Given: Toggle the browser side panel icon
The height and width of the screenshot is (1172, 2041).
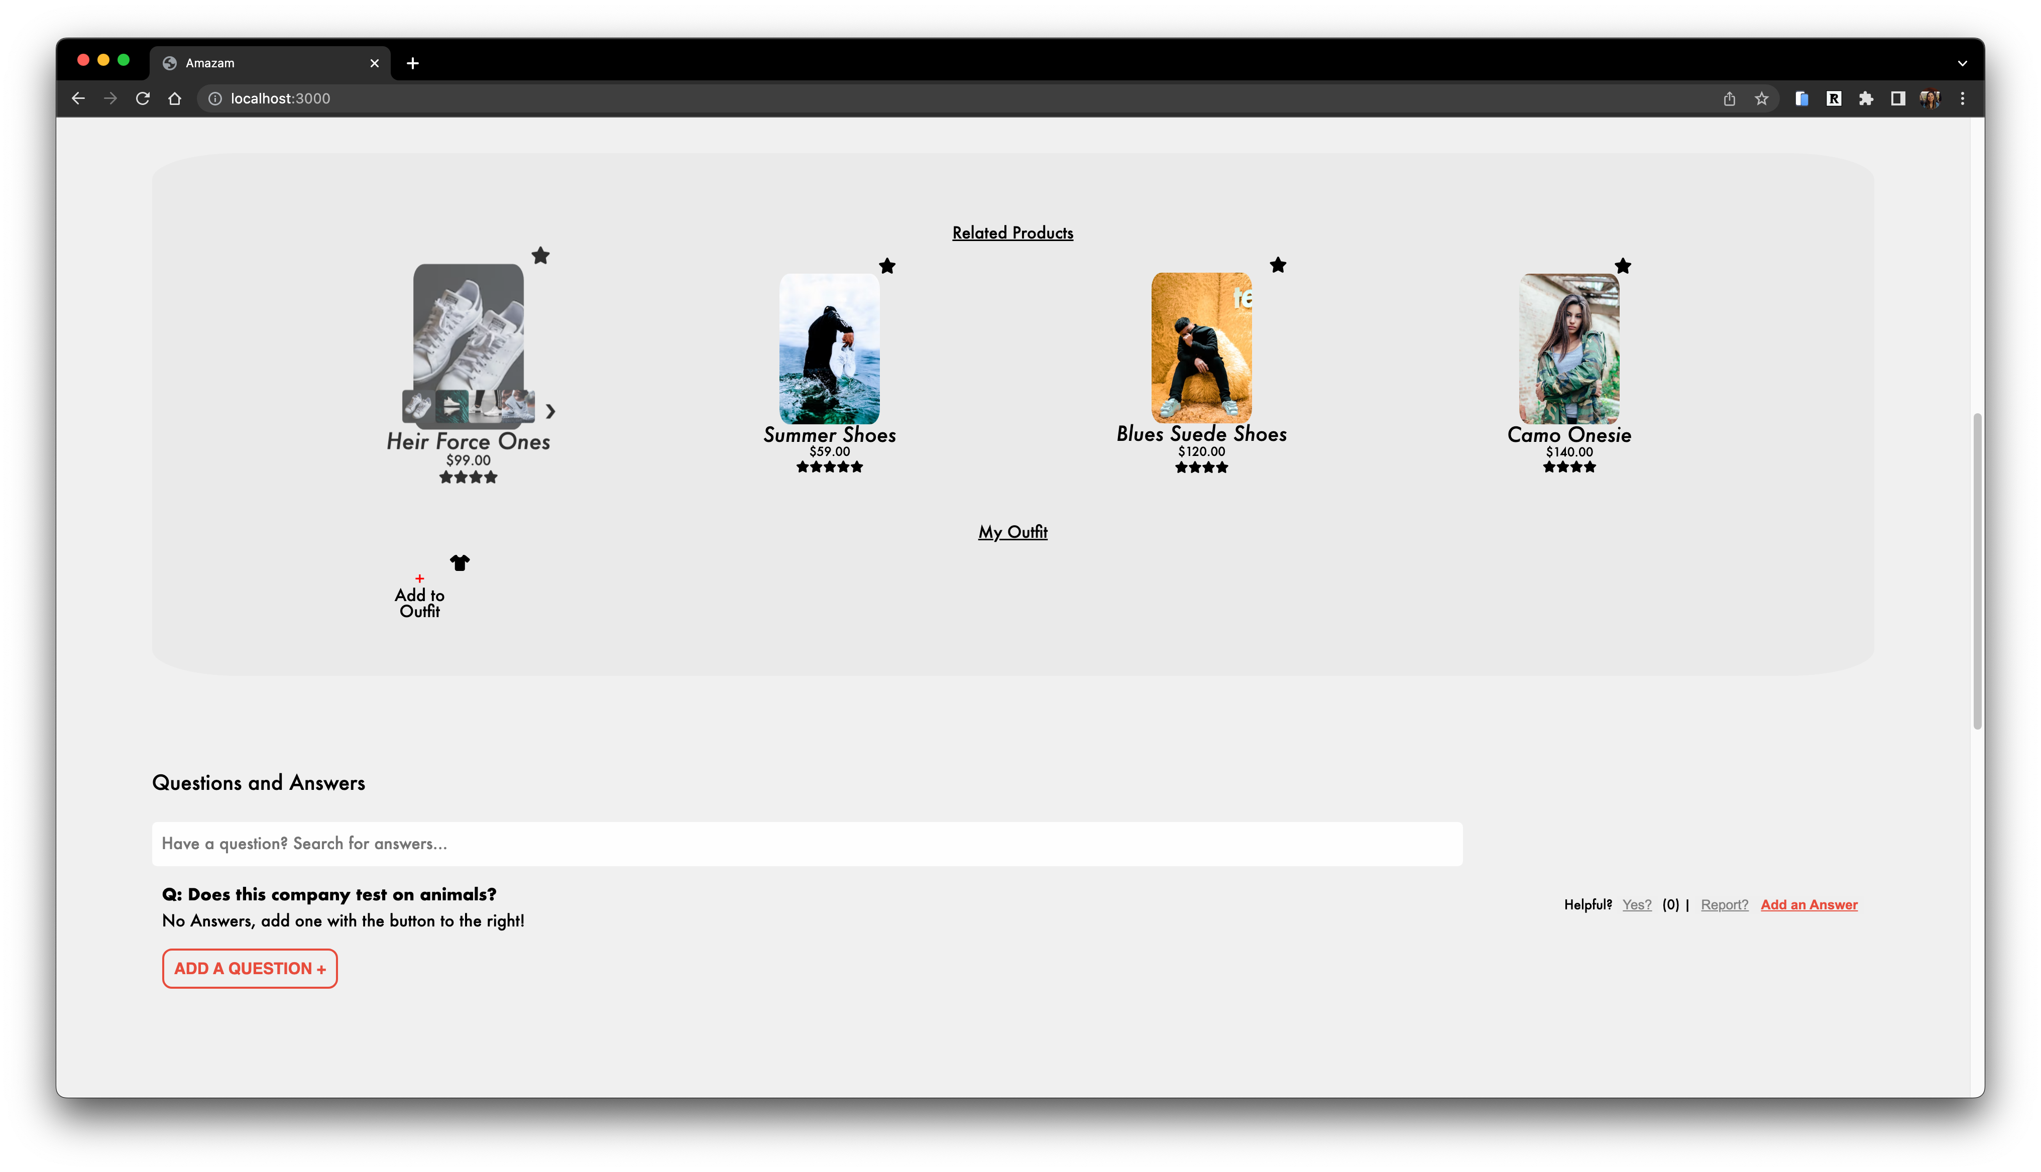Looking at the screenshot, I should click(x=1898, y=98).
